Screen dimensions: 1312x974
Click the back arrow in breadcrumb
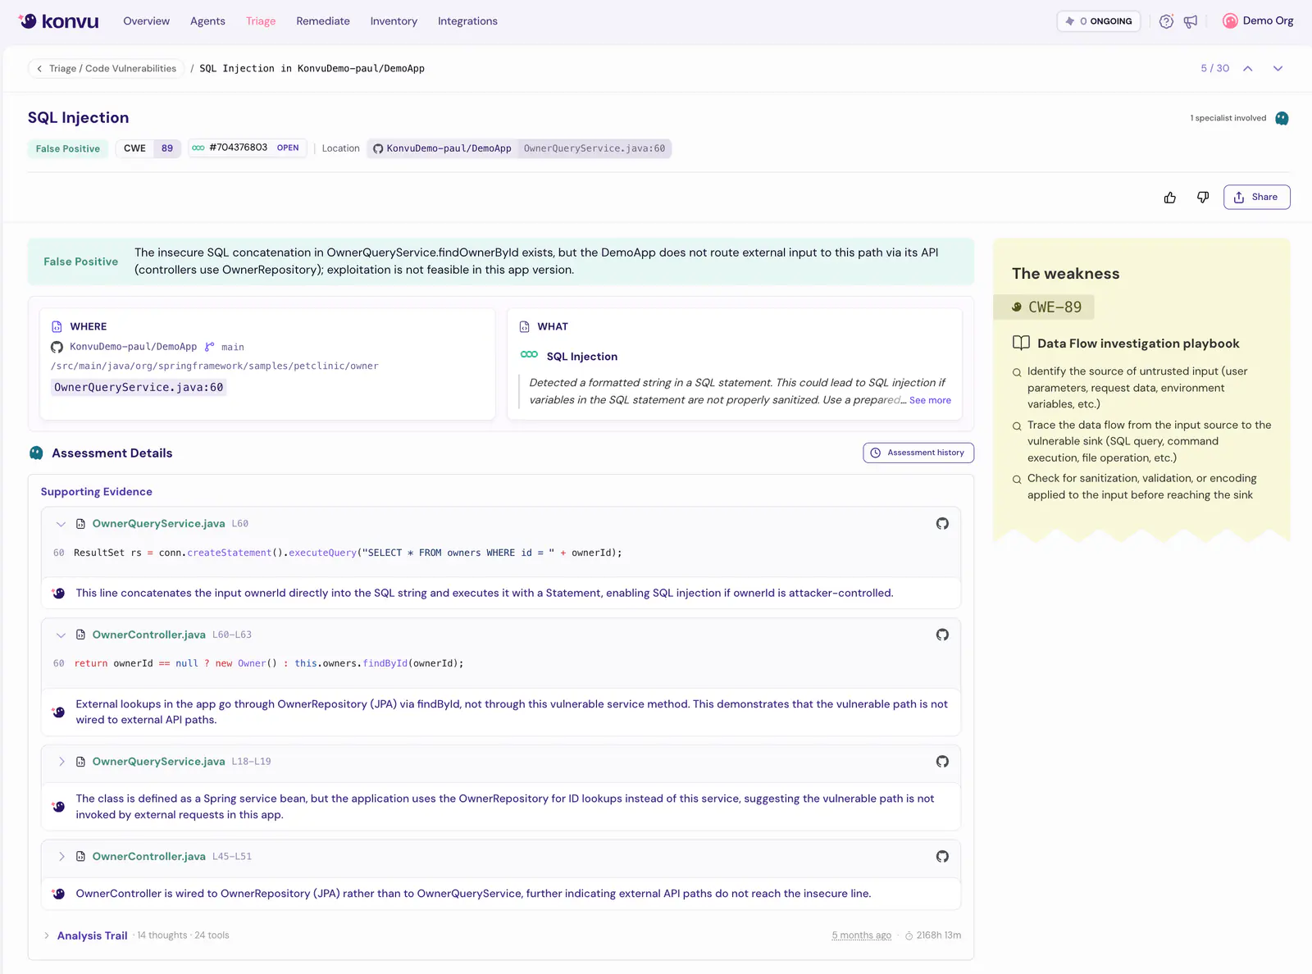pos(39,69)
